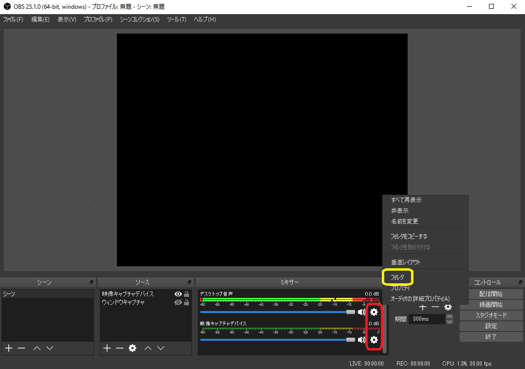Image resolution: width=525 pixels, height=369 pixels.
Task: Show the ウィンドウキャプチャ source
Action: tap(178, 302)
